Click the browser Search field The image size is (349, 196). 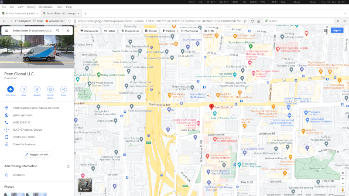(x=298, y=21)
